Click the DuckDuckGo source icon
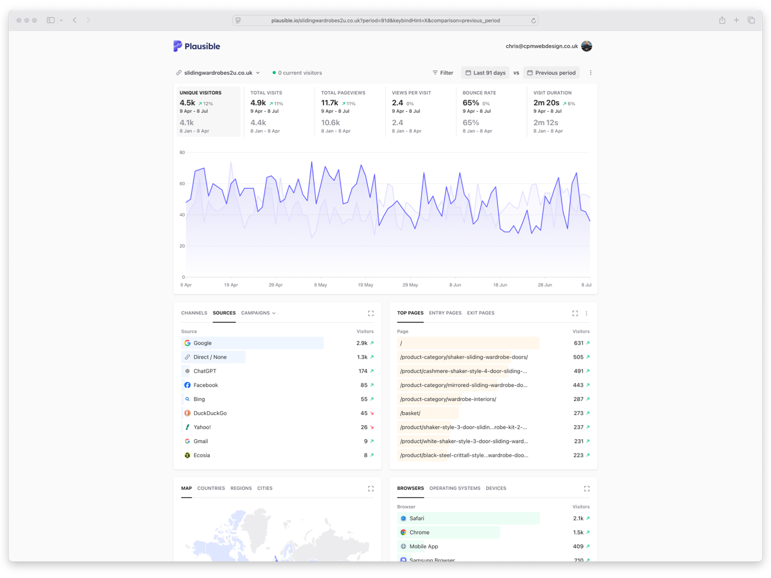The height and width of the screenshot is (578, 771). coord(187,413)
